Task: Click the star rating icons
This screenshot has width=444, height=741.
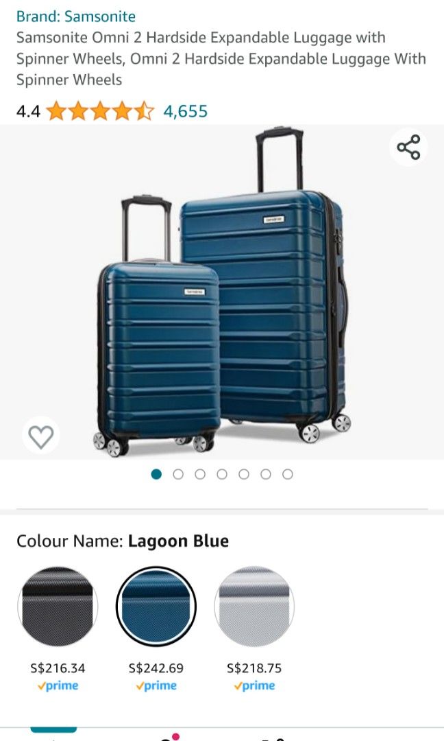Action: (101, 111)
